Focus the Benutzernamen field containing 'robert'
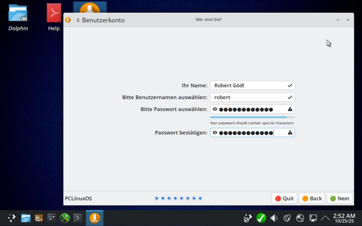The height and width of the screenshot is (226, 362). tap(249, 97)
